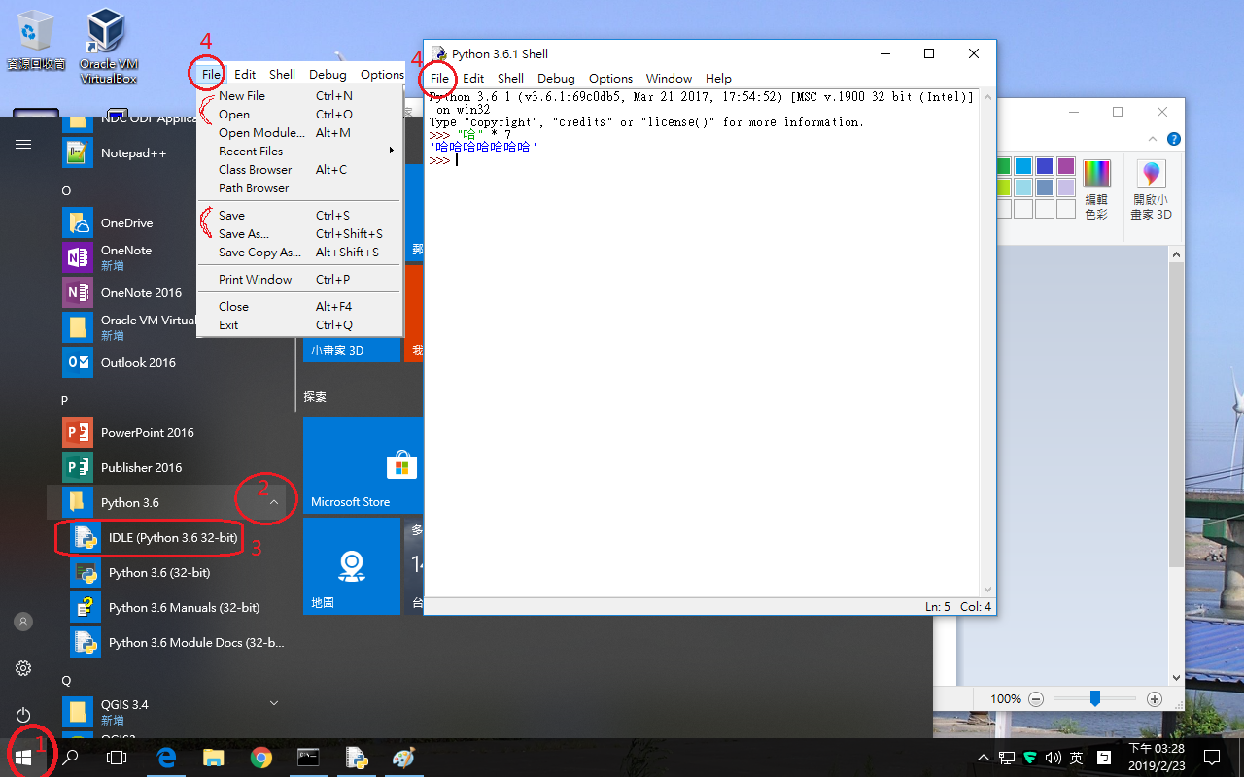
Task: Open the Help menu in Python Shell
Action: [x=718, y=79]
